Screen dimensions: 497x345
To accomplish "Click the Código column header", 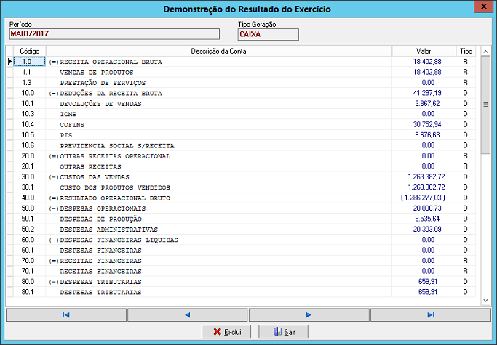I will (x=30, y=52).
